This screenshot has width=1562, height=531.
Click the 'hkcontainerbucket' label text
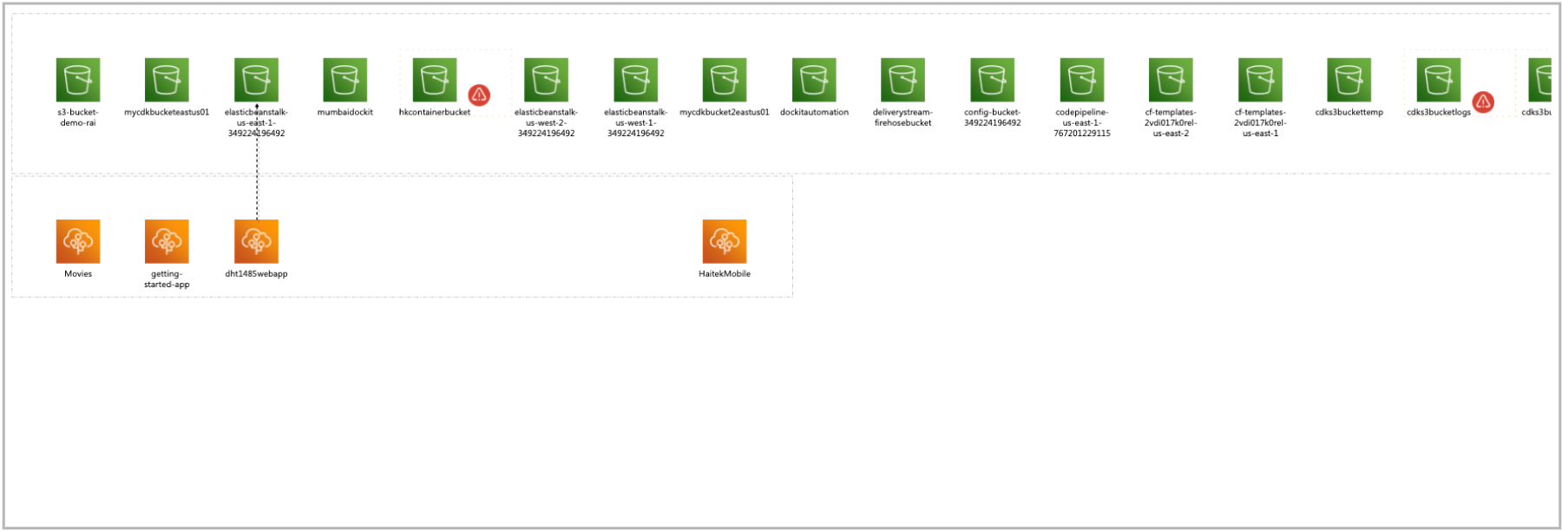click(x=435, y=112)
